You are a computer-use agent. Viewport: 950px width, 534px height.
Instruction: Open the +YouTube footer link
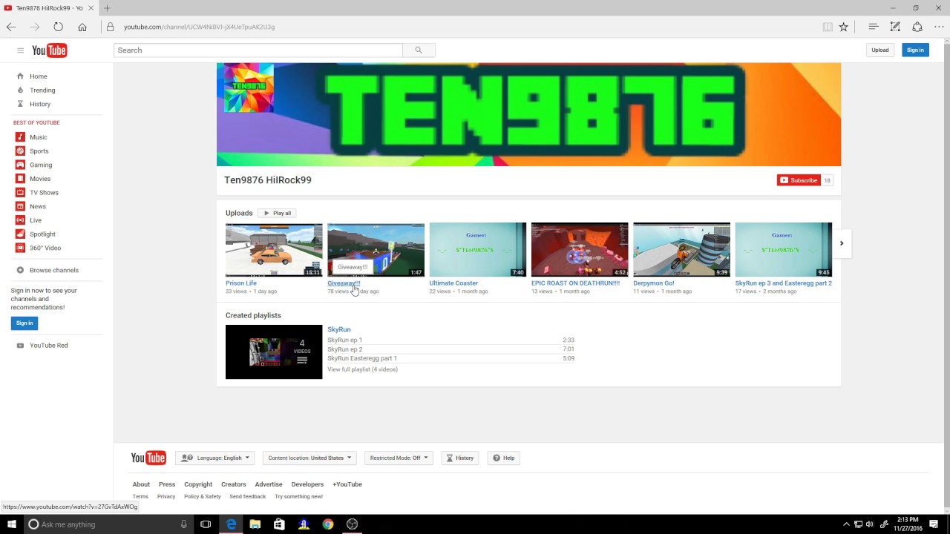tap(347, 484)
